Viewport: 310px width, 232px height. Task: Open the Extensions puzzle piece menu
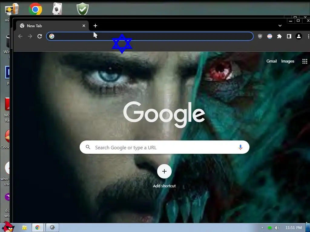click(x=279, y=36)
